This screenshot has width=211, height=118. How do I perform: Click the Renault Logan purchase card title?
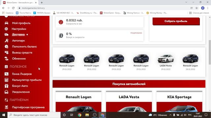pyautogui.click(x=78, y=97)
